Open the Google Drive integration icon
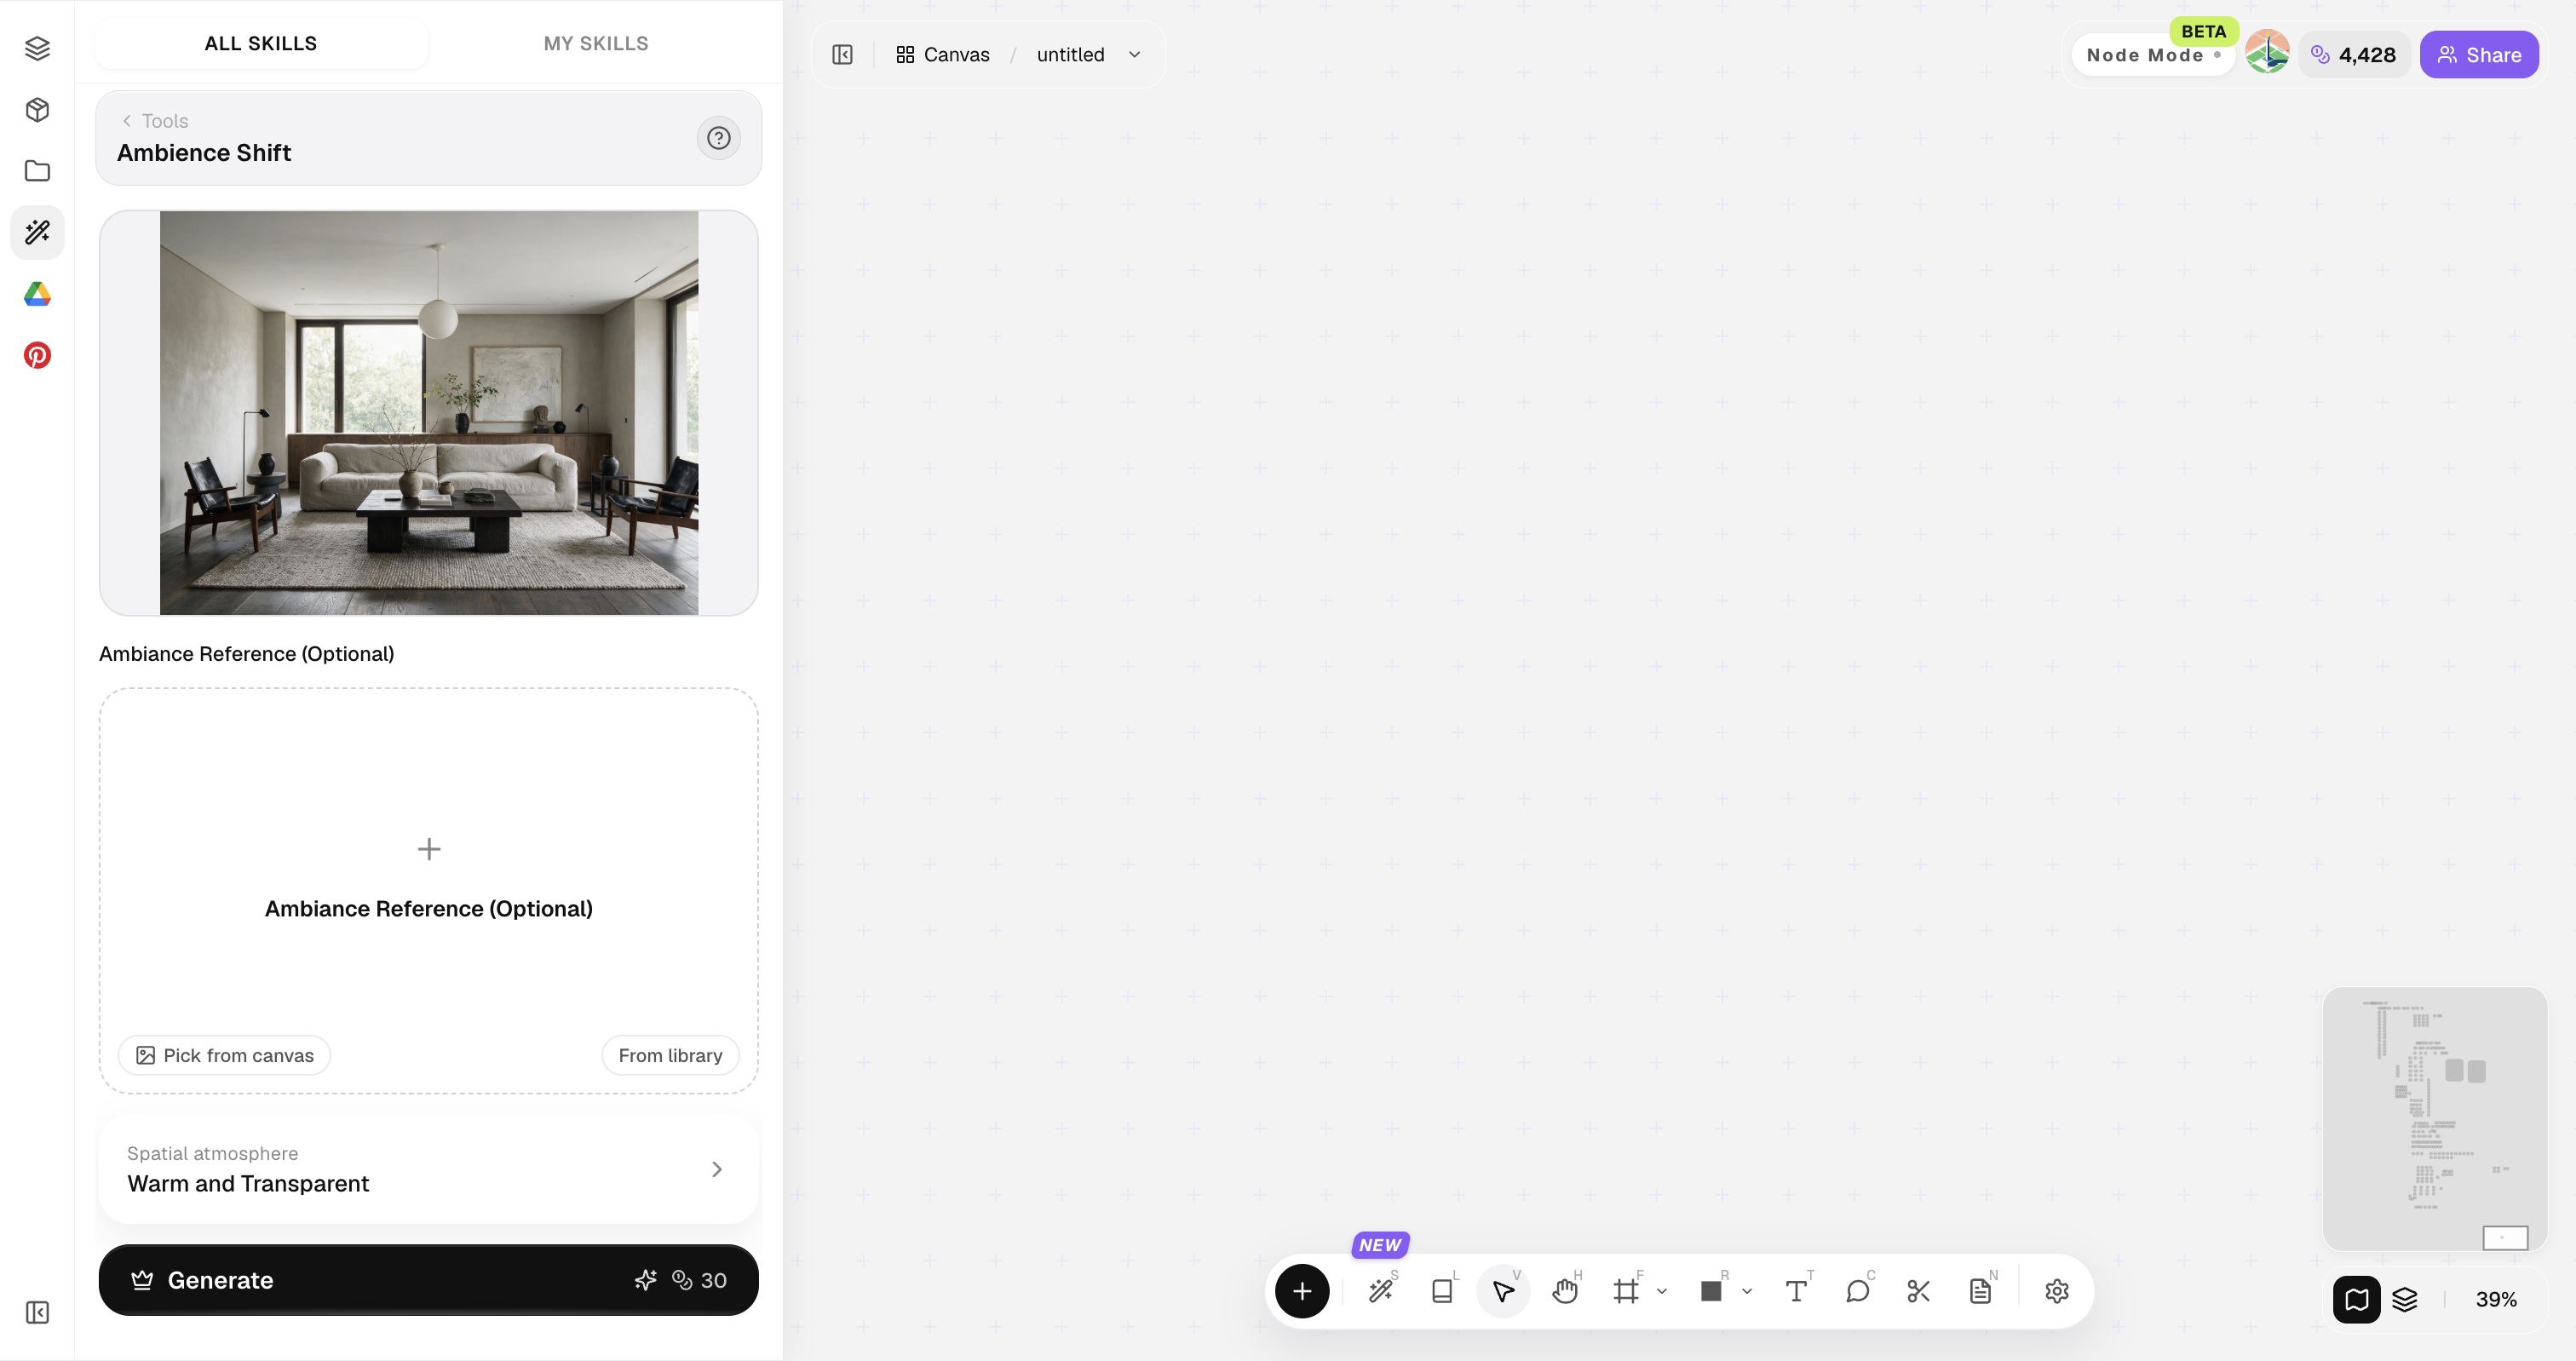 [37, 294]
